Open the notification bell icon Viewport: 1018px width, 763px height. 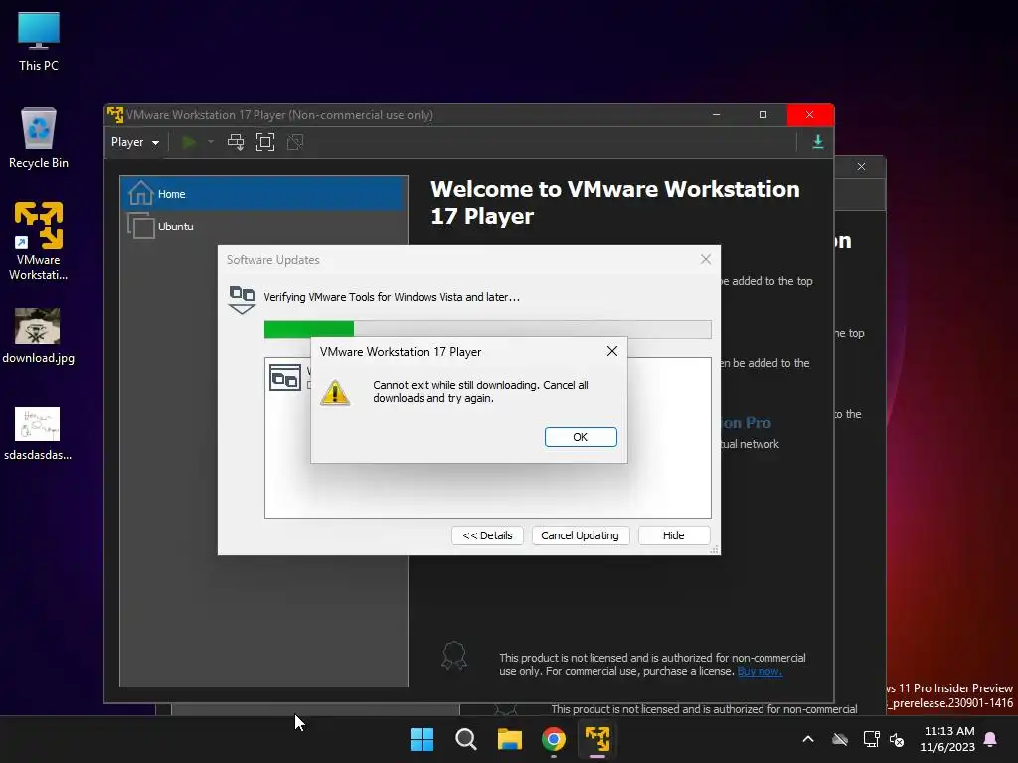tap(990, 739)
